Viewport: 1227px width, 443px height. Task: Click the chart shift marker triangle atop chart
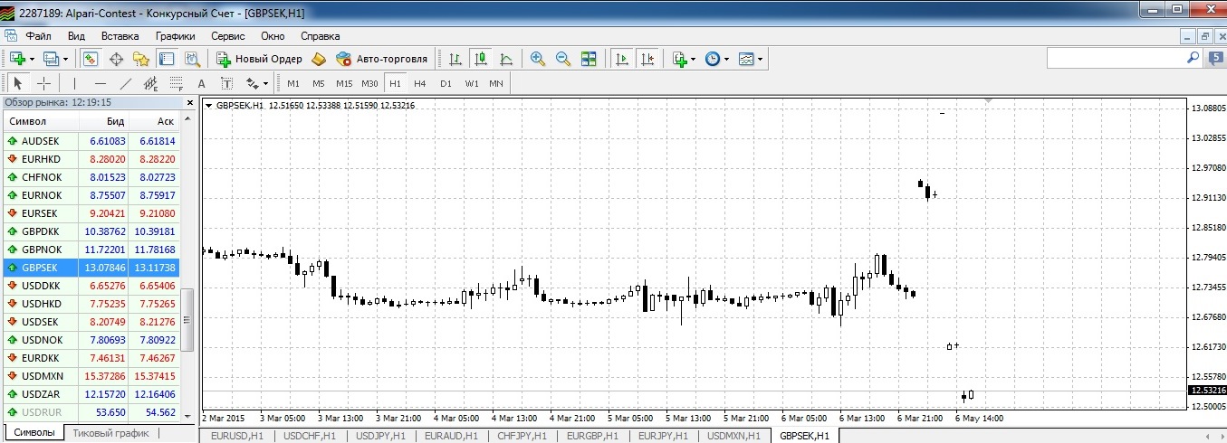pyautogui.click(x=989, y=99)
